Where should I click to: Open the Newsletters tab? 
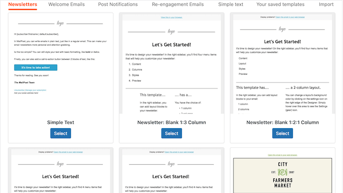click(x=23, y=5)
